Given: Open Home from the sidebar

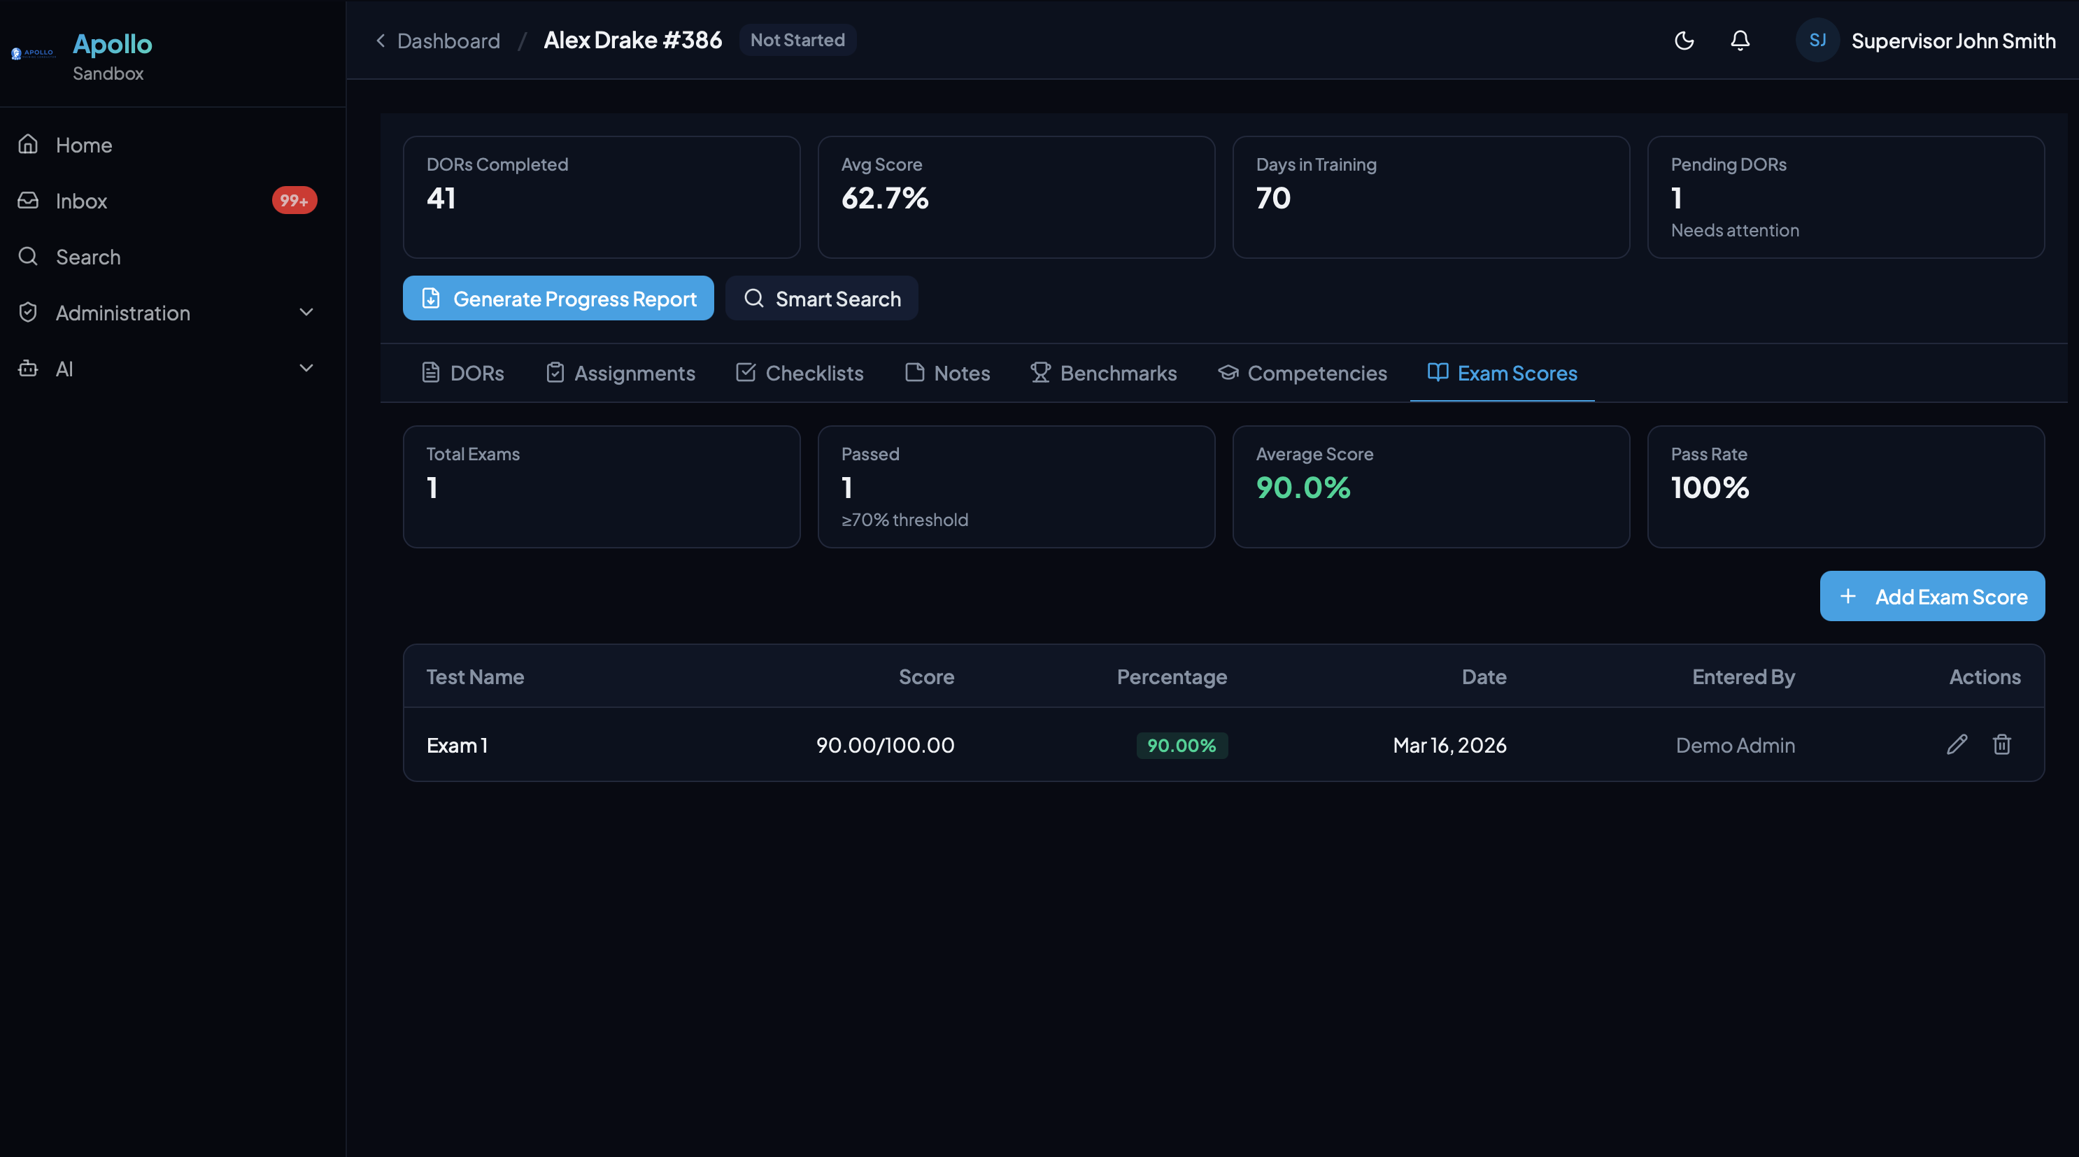Looking at the screenshot, I should (84, 145).
